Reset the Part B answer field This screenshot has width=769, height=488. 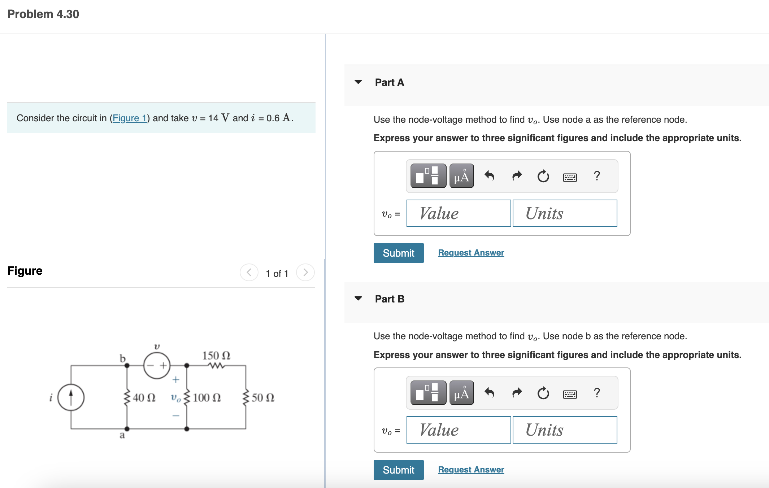point(543,393)
